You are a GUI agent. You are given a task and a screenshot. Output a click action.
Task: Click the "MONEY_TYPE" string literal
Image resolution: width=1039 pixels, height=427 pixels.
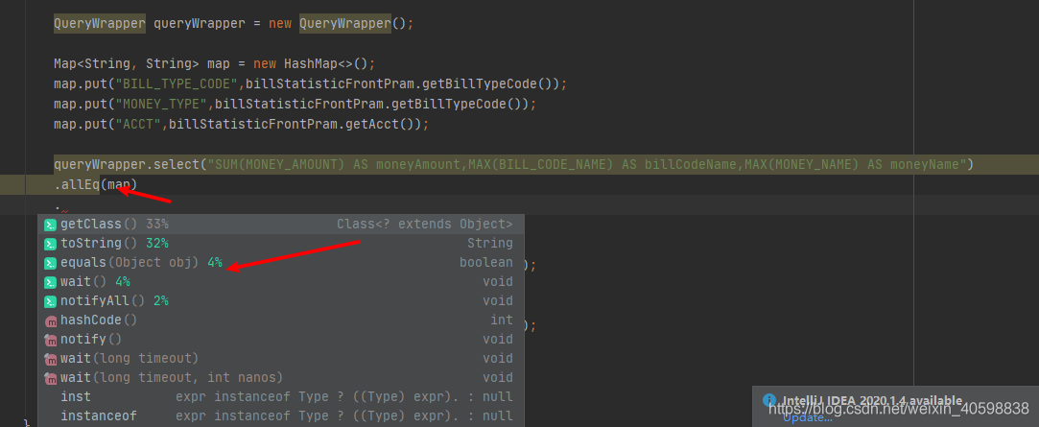[x=162, y=104]
